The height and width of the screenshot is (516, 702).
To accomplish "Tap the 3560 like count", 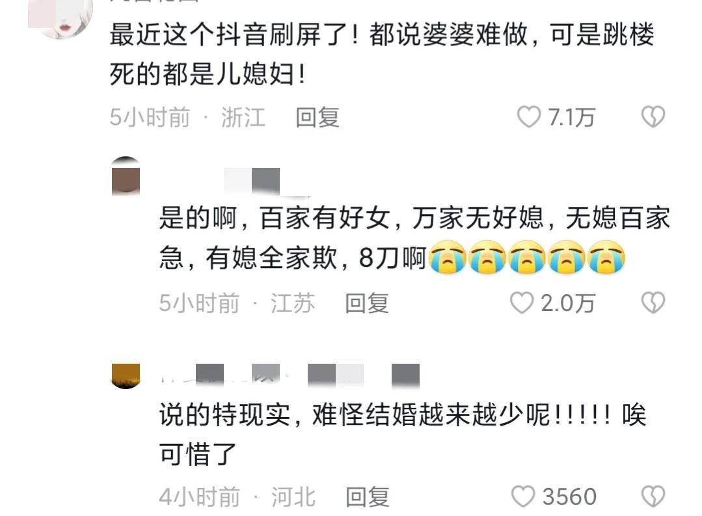I will [x=569, y=496].
